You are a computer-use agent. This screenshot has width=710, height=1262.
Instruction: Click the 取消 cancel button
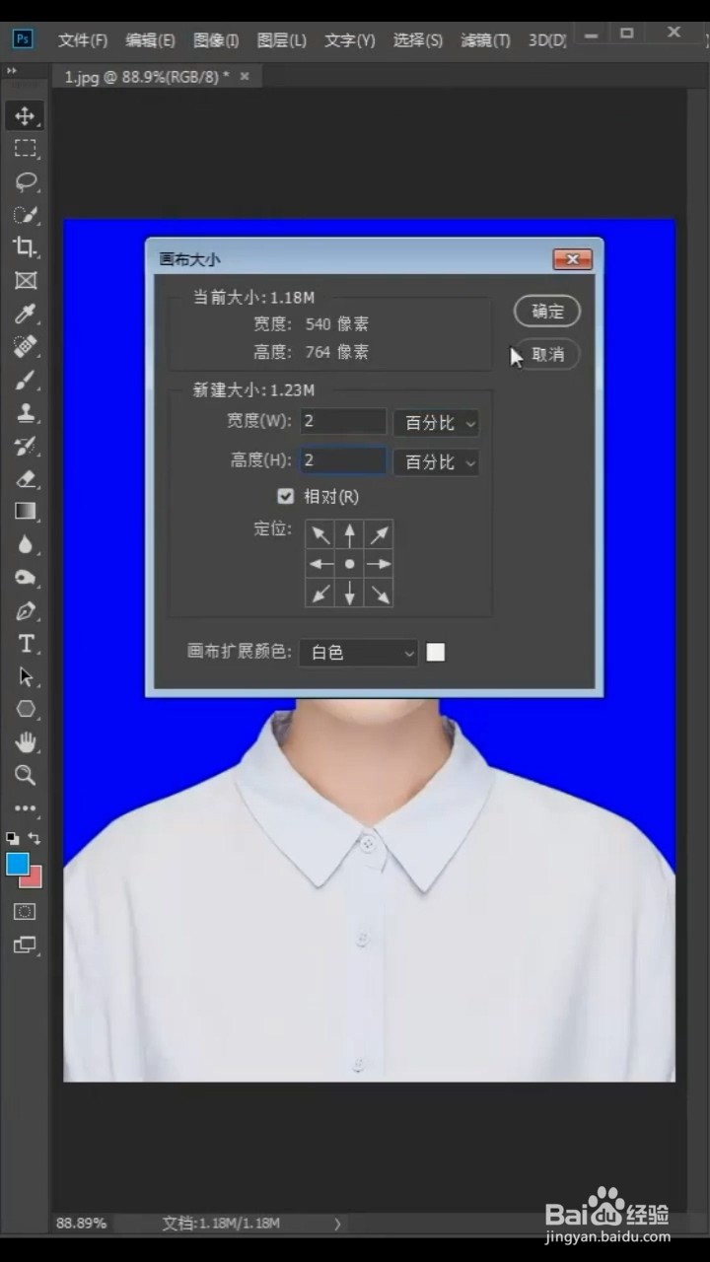547,354
